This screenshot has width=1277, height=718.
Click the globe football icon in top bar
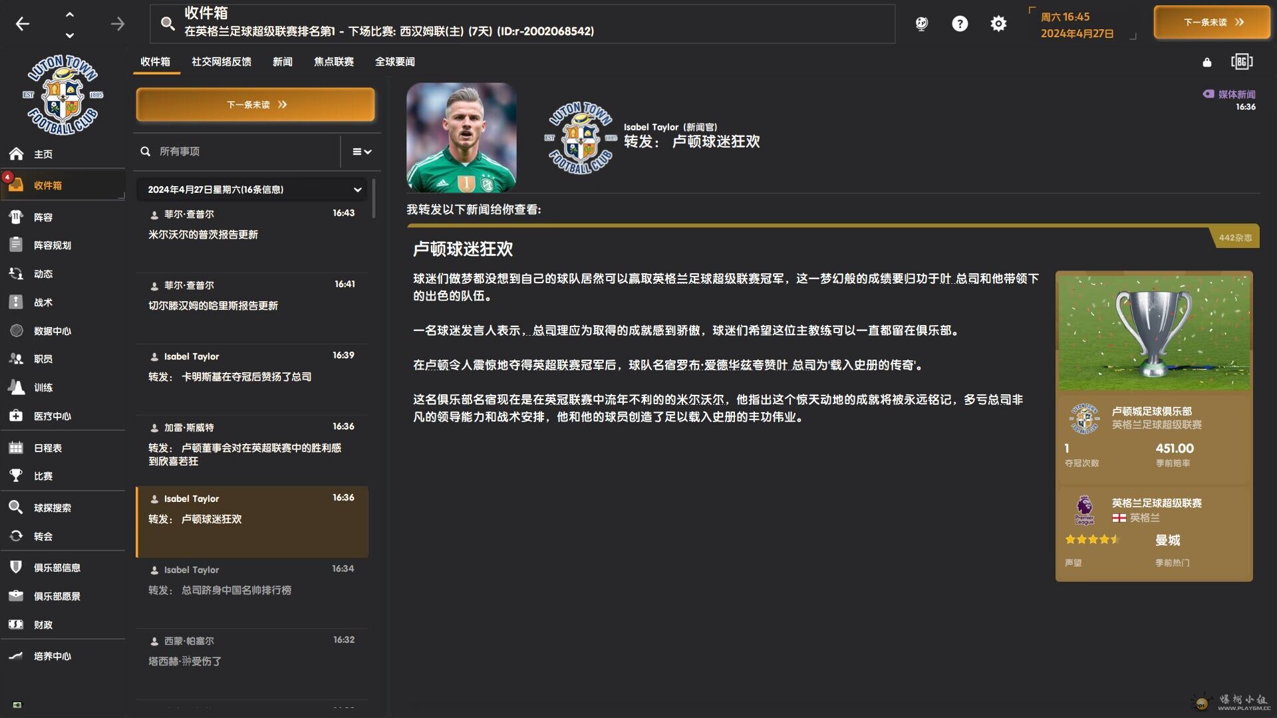(x=921, y=24)
